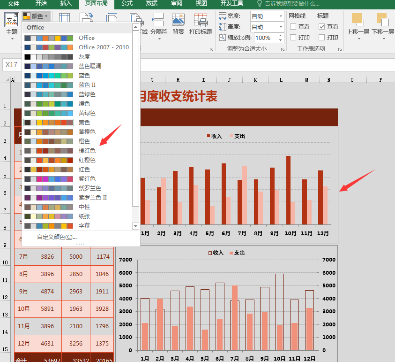Open the 纸张大小 page size icon
This screenshot has width=395, height=362.
click(x=112, y=17)
